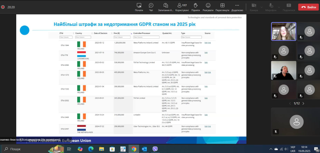
Task: Open Outlook from the taskbar
Action: point(144,149)
